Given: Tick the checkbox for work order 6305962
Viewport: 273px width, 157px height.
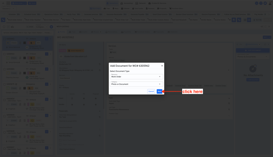Looking at the screenshot, I should [x=4, y=39].
